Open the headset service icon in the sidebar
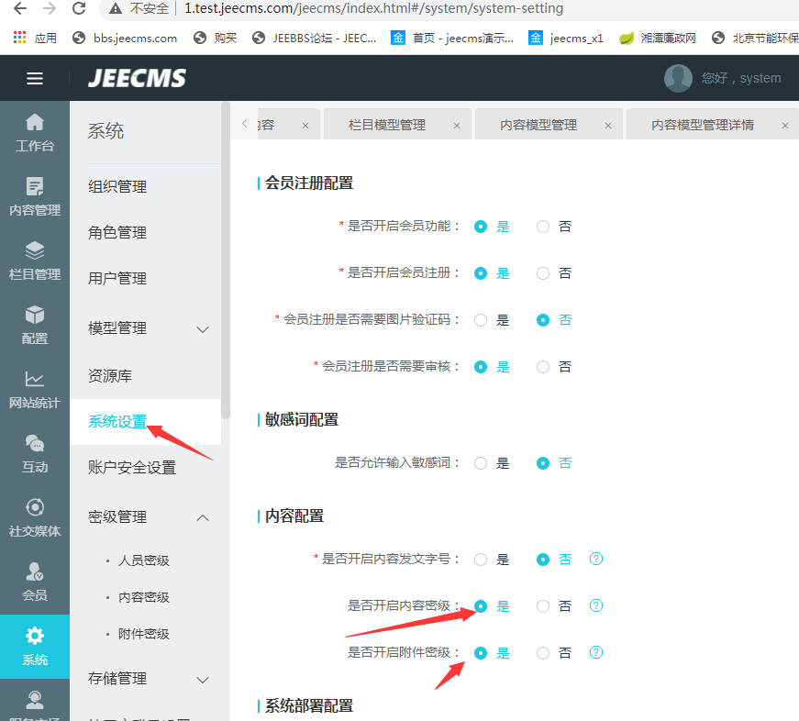Screen dimensions: 799x721 click(35, 700)
